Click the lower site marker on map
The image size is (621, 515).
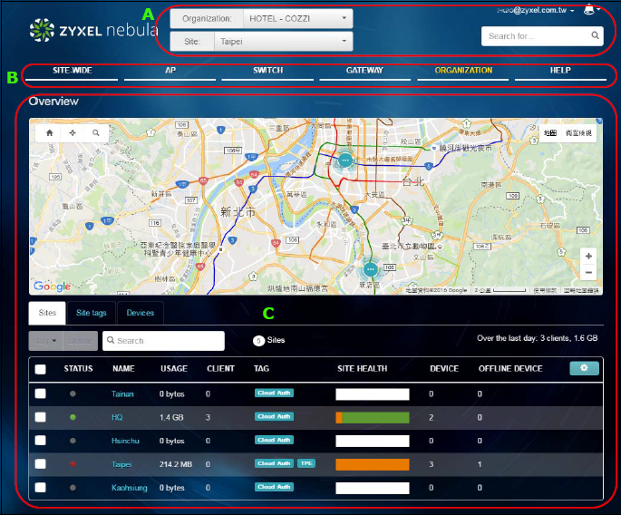pos(370,269)
